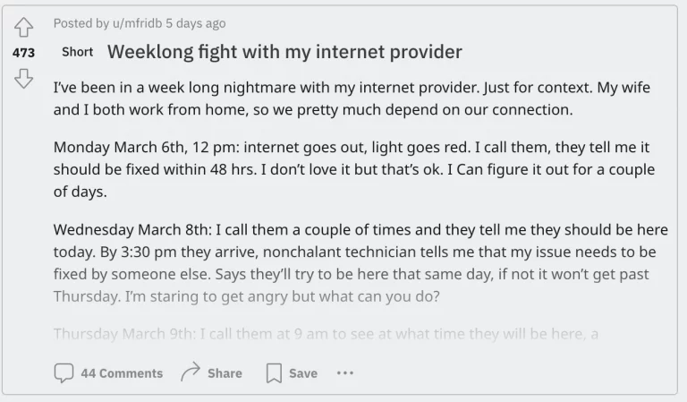The height and width of the screenshot is (402, 687).
Task: Click the Share text label
Action: 225,373
